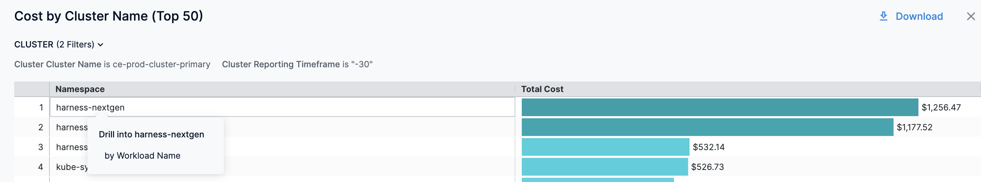This screenshot has height=182, width=981.
Task: Select row number 2
Action: [41, 127]
